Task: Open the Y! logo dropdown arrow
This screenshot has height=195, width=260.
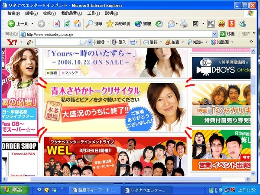Action: (21, 42)
